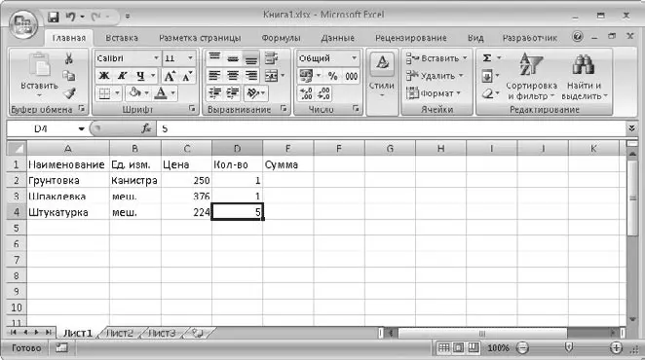645x360 pixels.
Task: Select cell E2 under Сумма
Action: click(x=288, y=180)
